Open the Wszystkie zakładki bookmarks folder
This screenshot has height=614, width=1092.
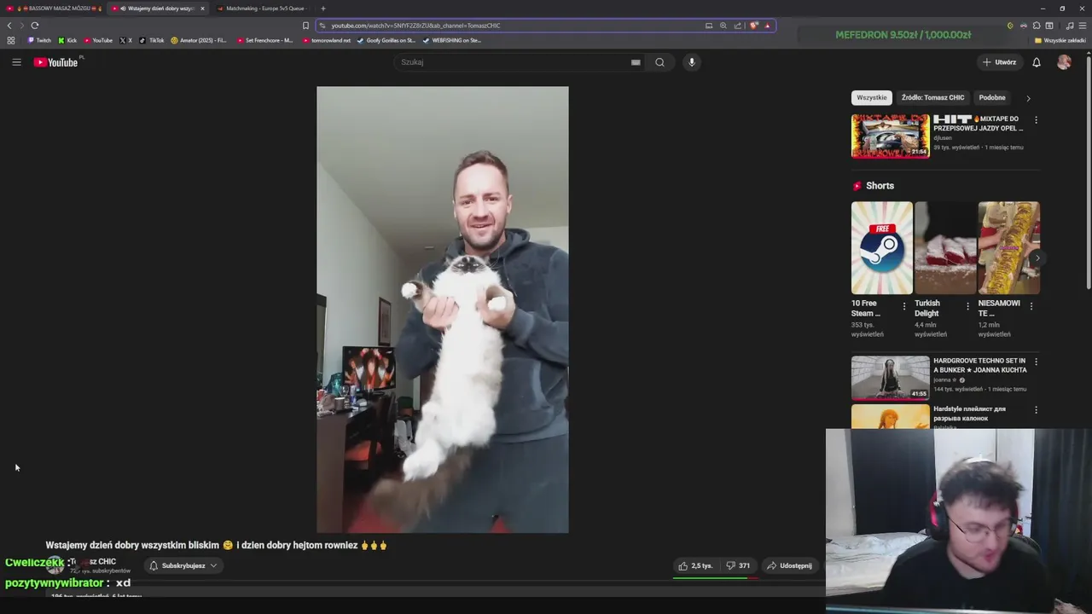point(1060,40)
